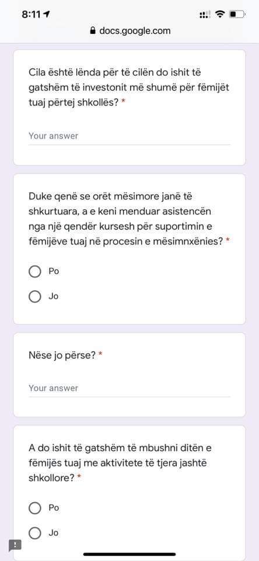Tap the battery indicator icon
Image resolution: width=259 pixels, height=561 pixels.
point(237,14)
